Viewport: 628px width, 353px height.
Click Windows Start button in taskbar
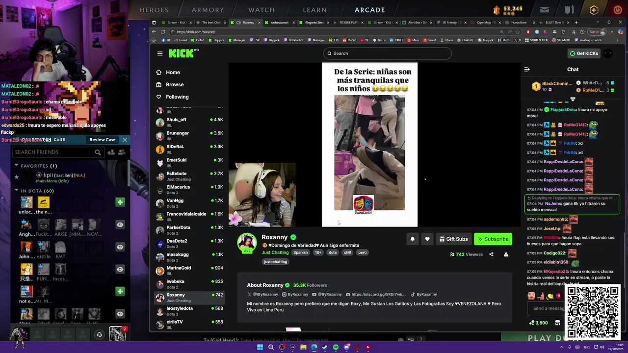pos(260,347)
